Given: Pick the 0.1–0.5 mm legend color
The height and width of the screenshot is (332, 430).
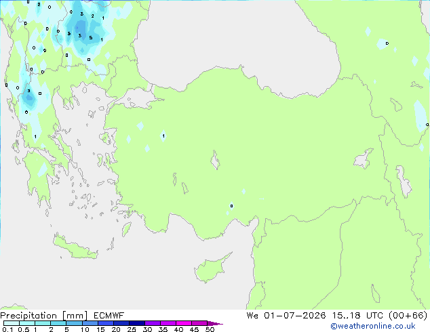Looking at the screenshot, I should point(12,323).
